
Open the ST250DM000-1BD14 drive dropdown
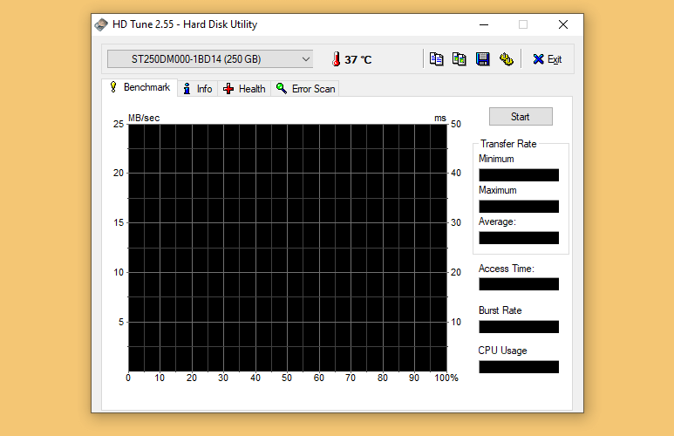click(210, 59)
